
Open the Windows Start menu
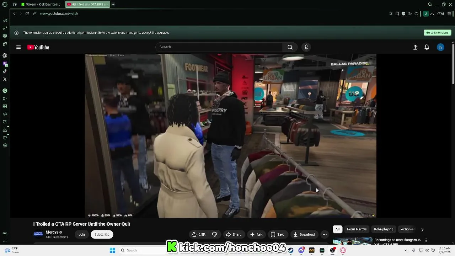112,250
